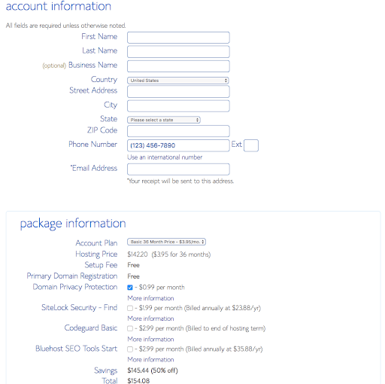Open the Account Plan dropdown
The image size is (385, 384).
166,242
